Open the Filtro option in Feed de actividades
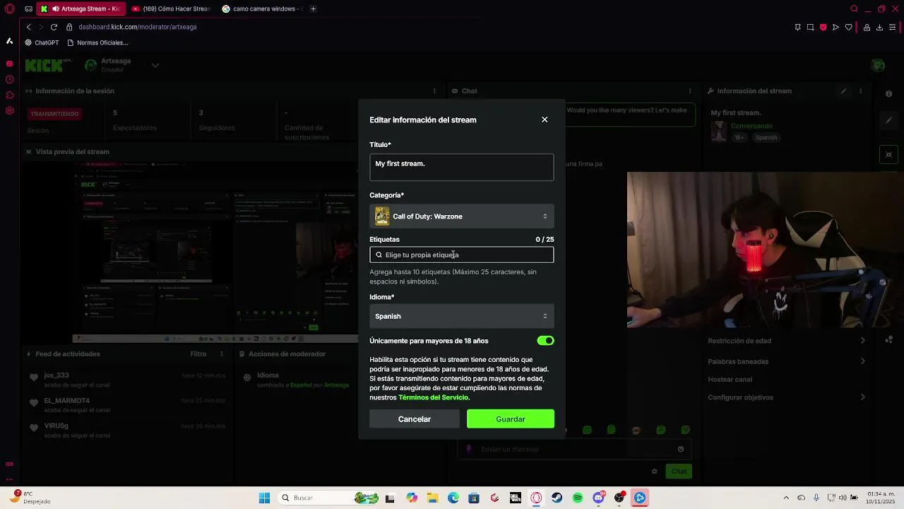904x509 pixels. point(198,354)
